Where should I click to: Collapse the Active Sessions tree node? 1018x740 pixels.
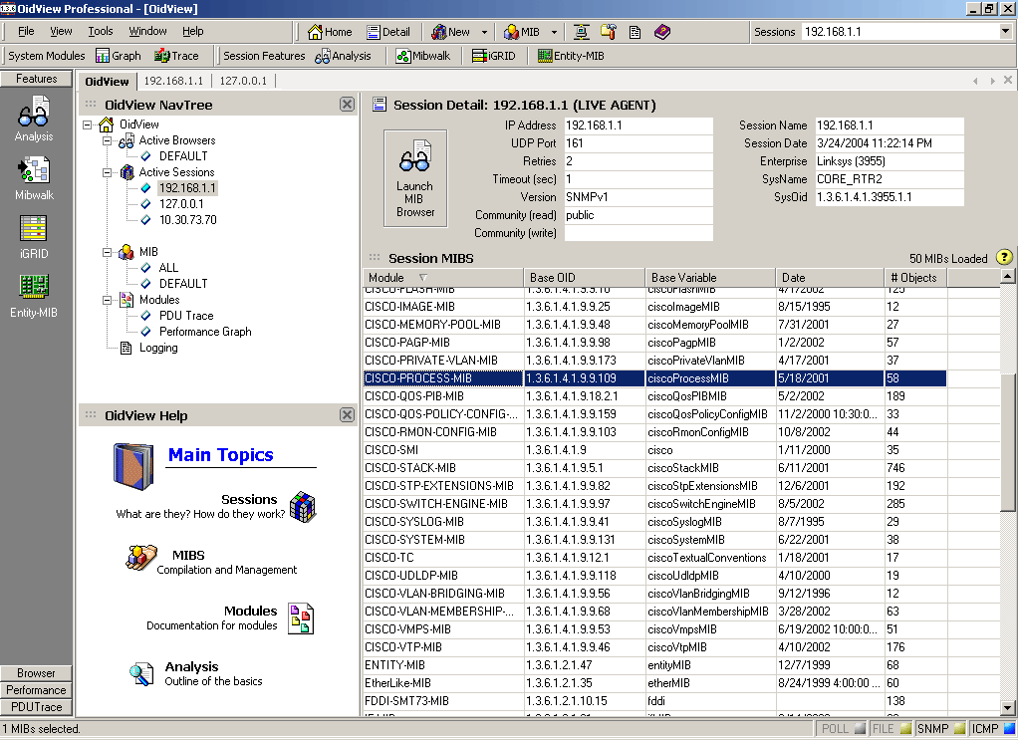pyautogui.click(x=108, y=172)
